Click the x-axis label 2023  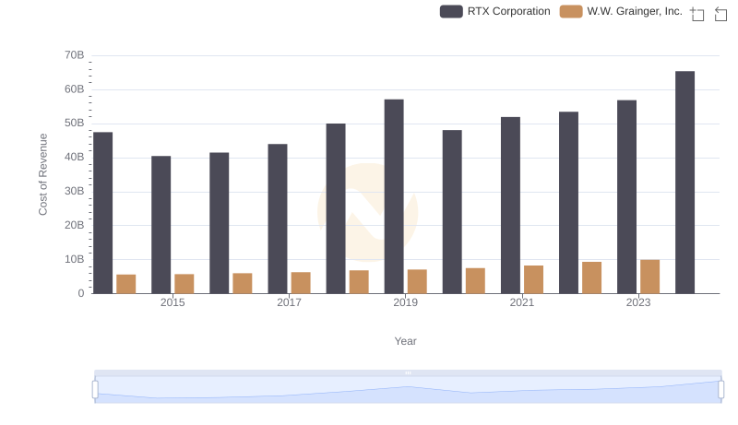tap(638, 302)
